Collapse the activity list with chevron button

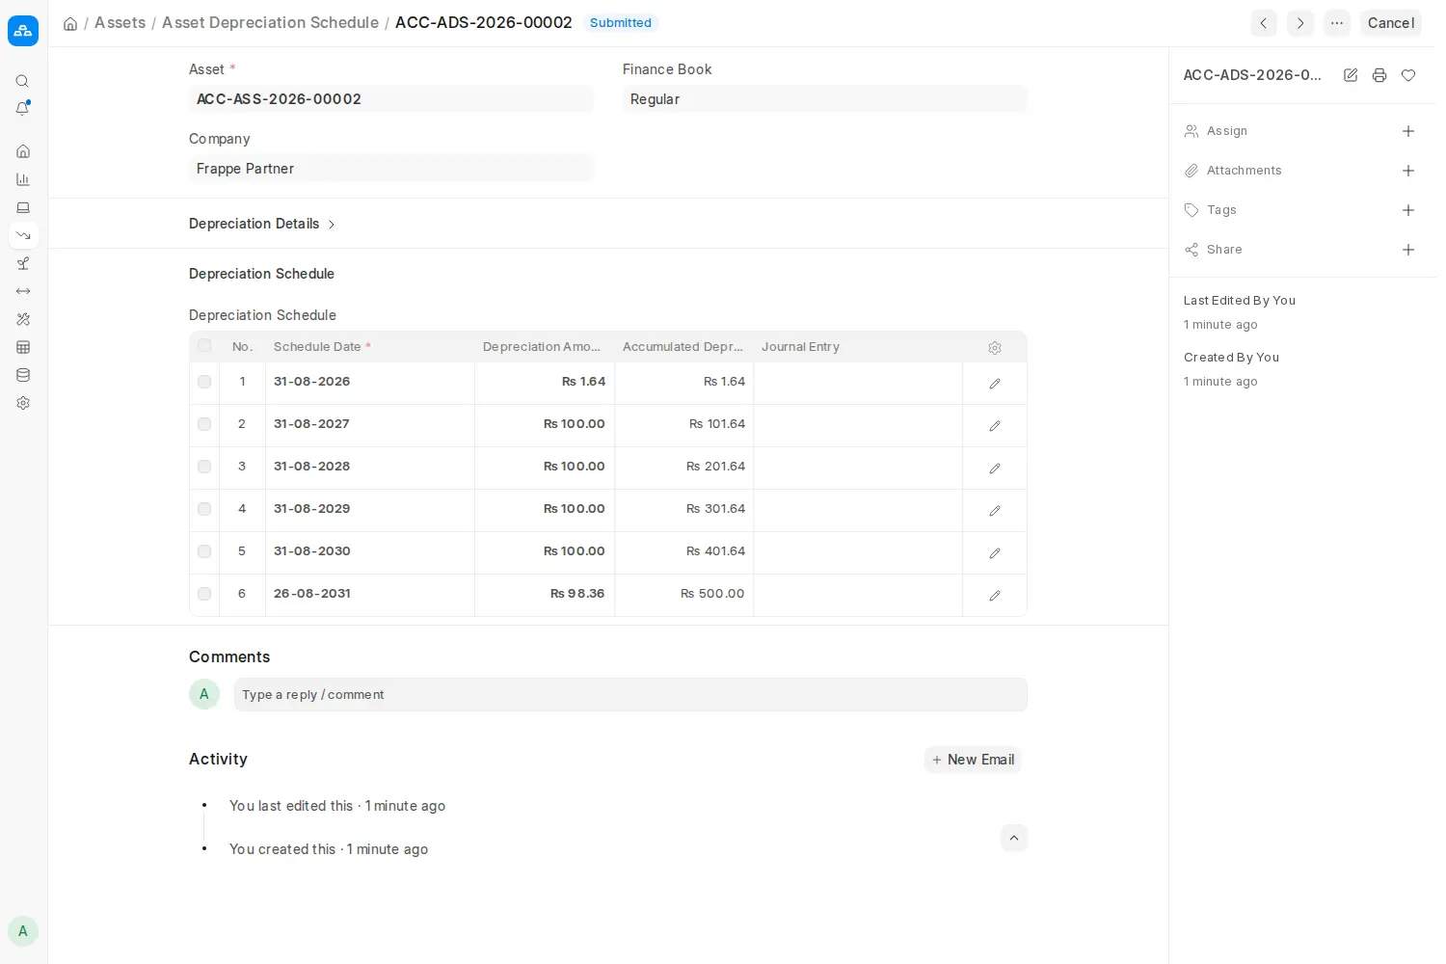click(1014, 838)
